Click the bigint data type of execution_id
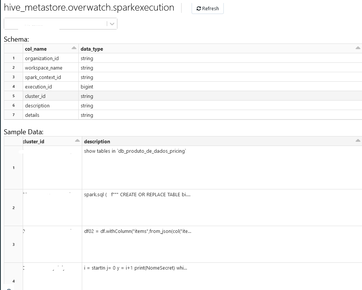Image resolution: width=362 pixels, height=290 pixels. tap(86, 87)
